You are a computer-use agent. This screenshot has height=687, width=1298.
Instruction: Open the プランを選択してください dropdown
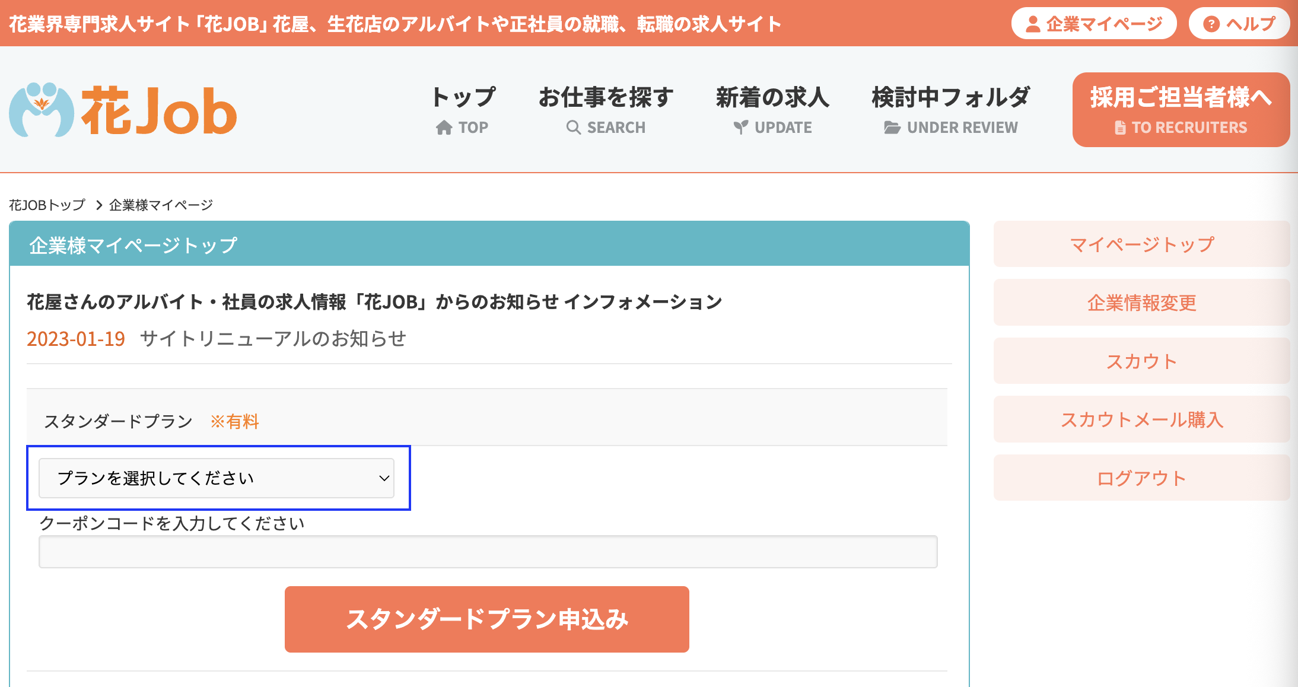tap(216, 478)
